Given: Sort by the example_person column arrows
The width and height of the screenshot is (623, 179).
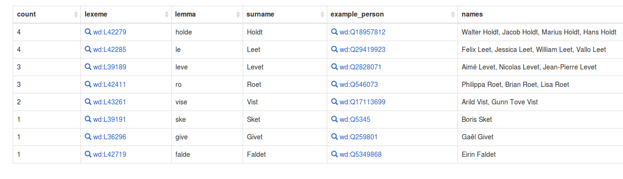Looking at the screenshot, I should (453, 15).
